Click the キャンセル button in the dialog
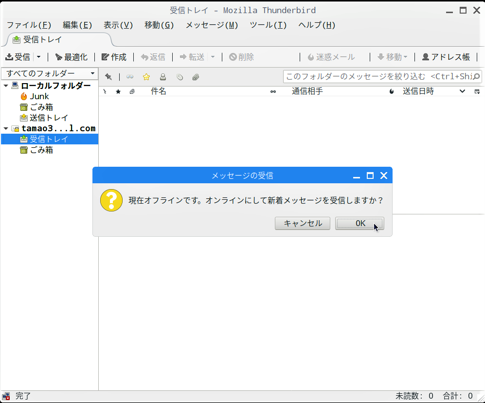 (303, 224)
